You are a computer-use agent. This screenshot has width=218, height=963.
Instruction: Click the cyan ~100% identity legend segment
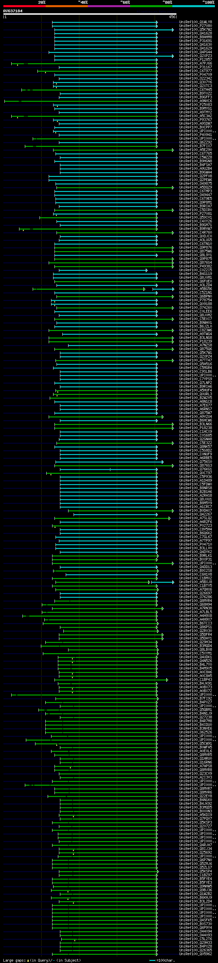click(193, 6)
